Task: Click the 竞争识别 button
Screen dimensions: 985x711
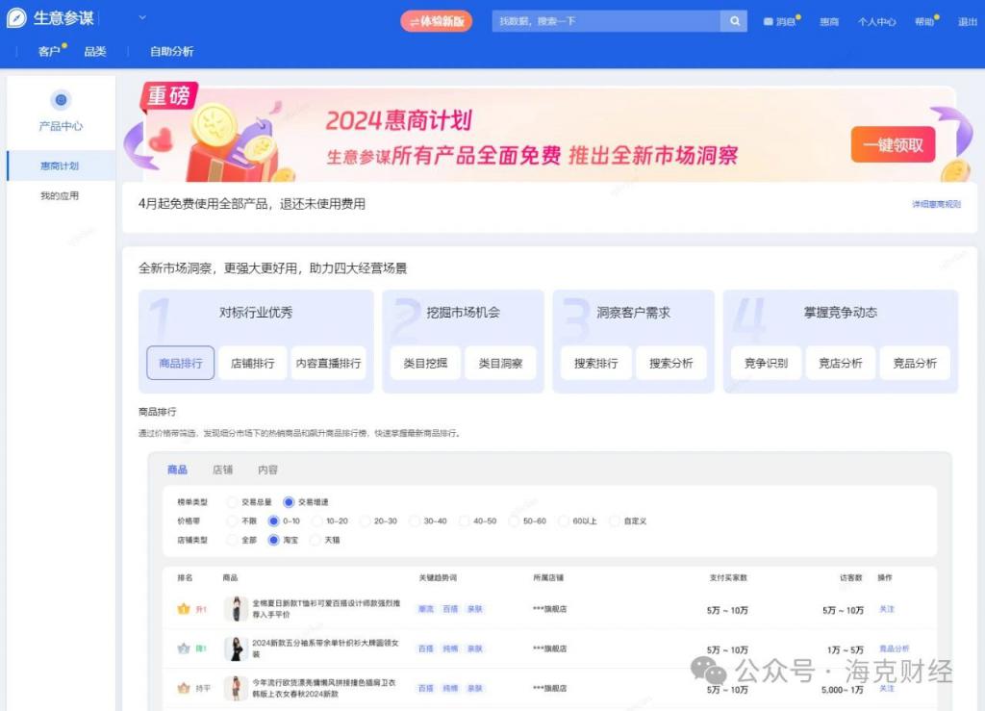Action: pos(766,363)
